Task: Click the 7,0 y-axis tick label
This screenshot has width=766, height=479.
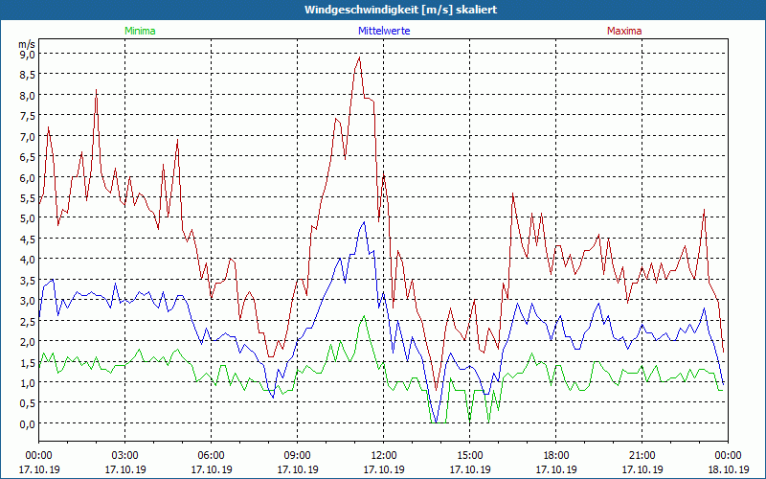Action: pos(26,136)
